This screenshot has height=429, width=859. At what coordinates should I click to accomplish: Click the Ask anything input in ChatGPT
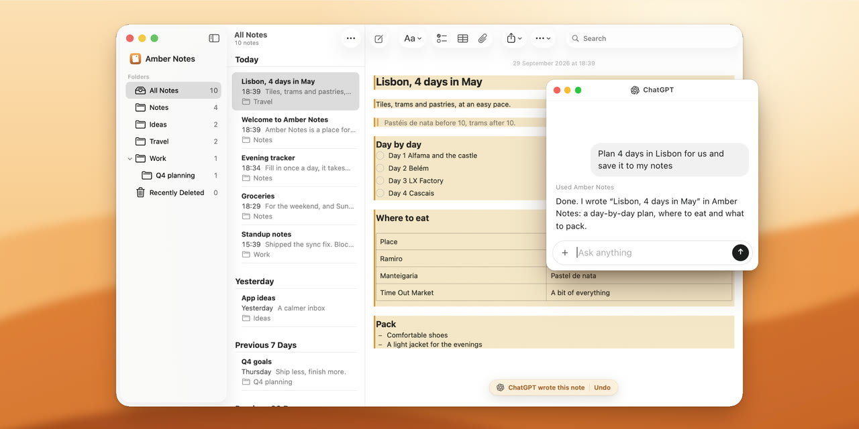651,253
